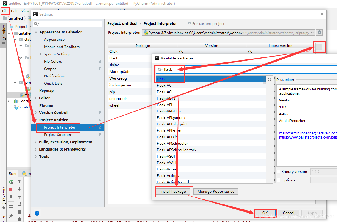The image size is (337, 222).
Task: Expand the Editor settings section
Action: [x=36, y=98]
